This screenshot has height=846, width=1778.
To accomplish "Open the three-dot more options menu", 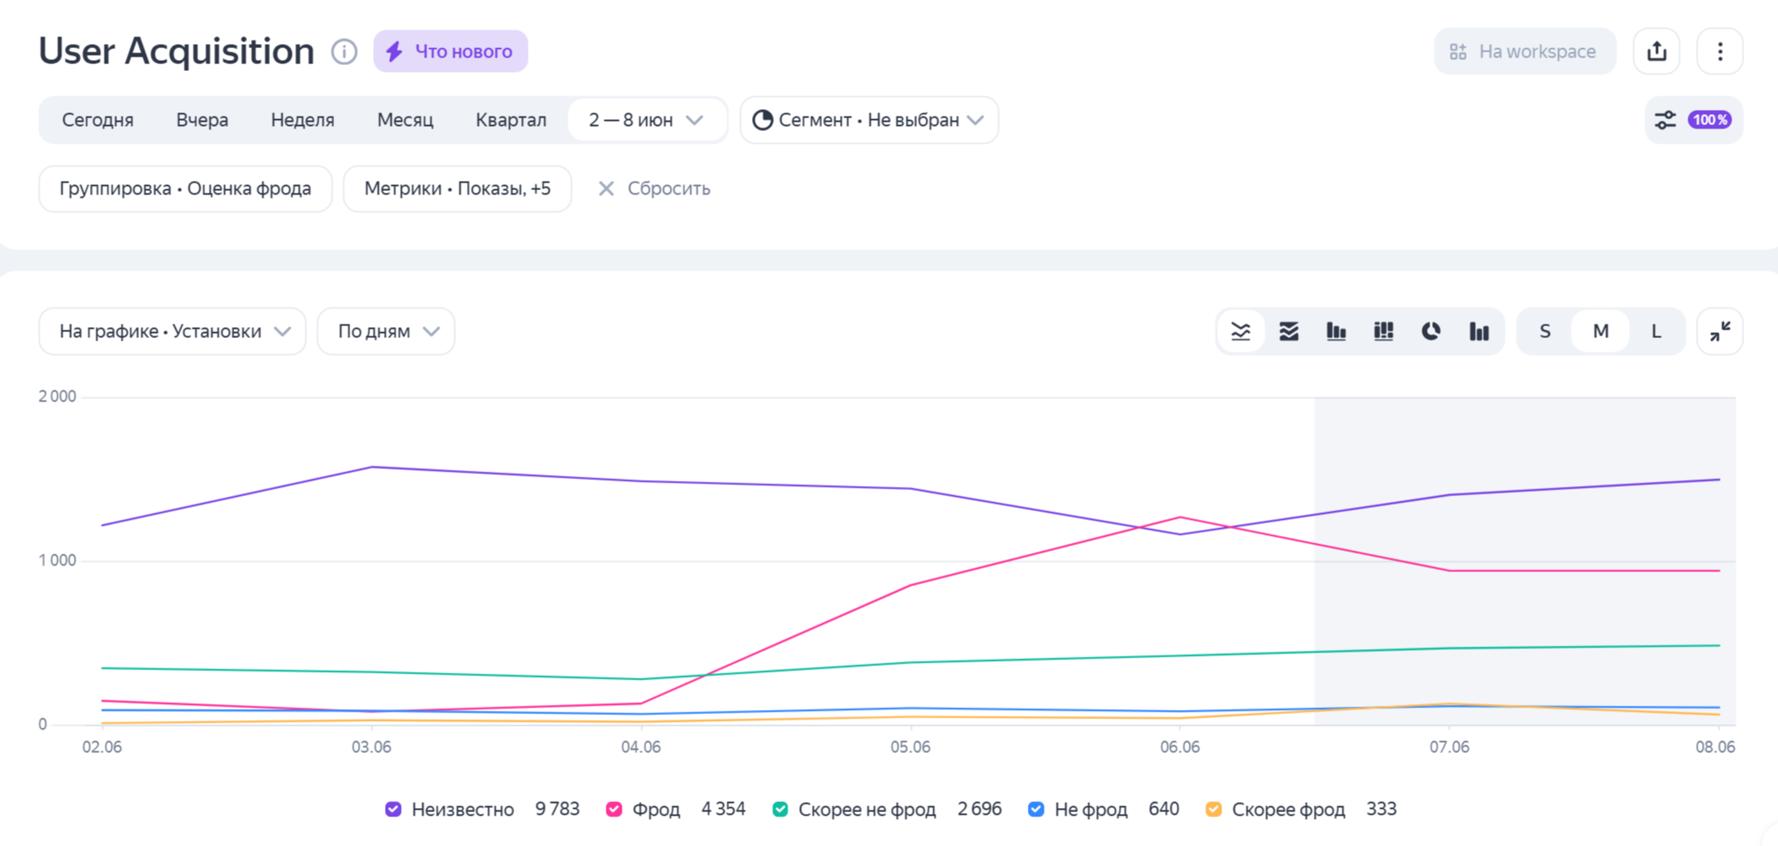I will coord(1720,52).
